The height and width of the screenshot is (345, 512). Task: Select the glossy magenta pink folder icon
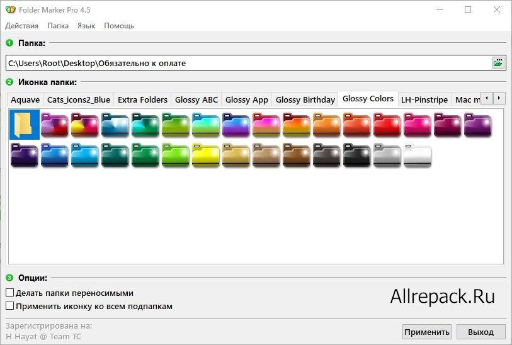click(418, 125)
